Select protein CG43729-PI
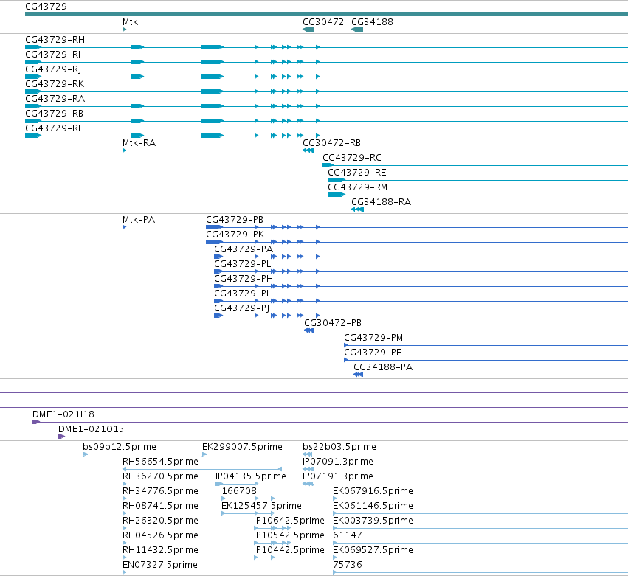 tap(241, 294)
